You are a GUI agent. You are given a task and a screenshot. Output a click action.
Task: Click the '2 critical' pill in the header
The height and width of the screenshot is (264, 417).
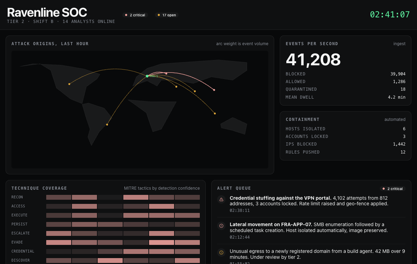point(135,15)
